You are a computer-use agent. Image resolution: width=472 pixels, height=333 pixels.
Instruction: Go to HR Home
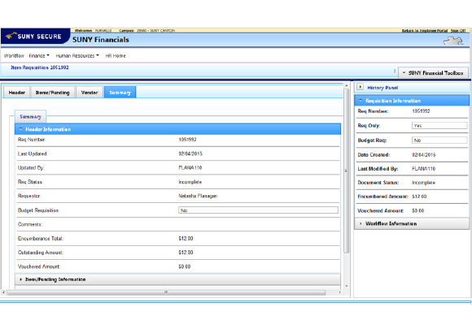click(x=116, y=55)
